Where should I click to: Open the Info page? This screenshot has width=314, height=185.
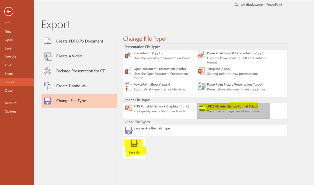17,23
